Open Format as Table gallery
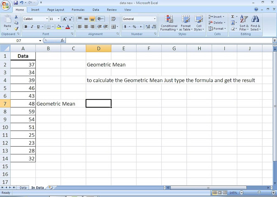Screen dimensions: 277x197 [186, 23]
